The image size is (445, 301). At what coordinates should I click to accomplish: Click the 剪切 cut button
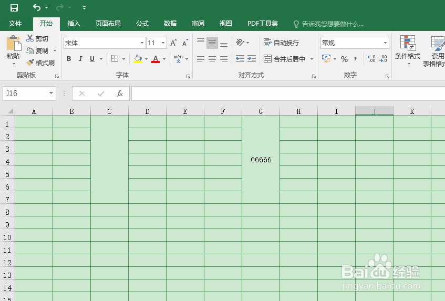click(x=37, y=38)
